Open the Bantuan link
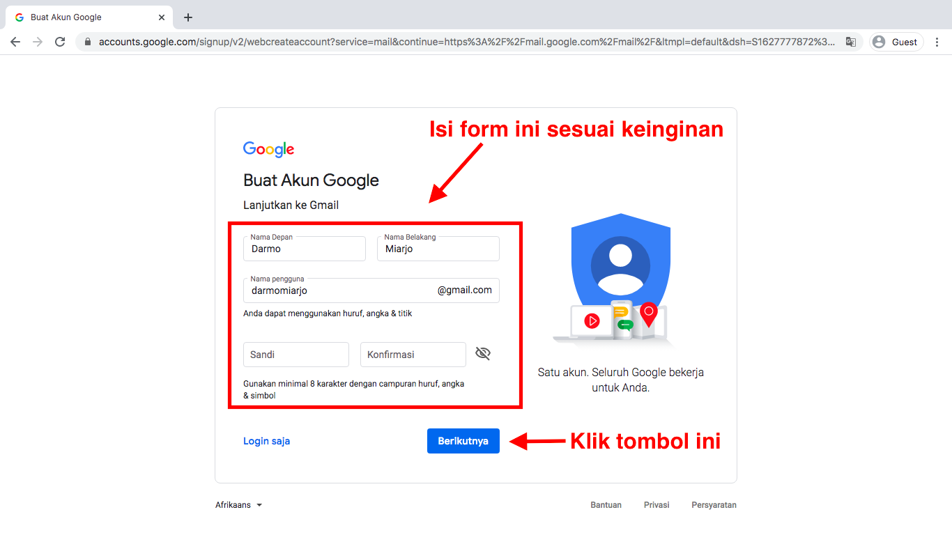This screenshot has height=535, width=952. tap(606, 505)
